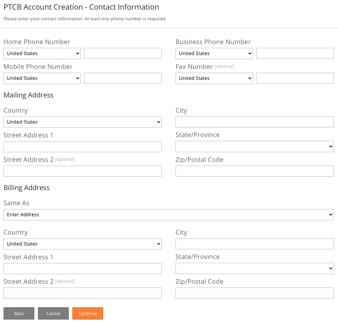
Task: Focus Billing Street Address 1 field
Action: 83,269
